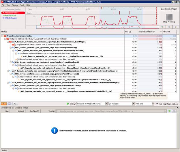
Task: Collapse the CalculateProjectTimelines() node
Action: click(x=11, y=62)
